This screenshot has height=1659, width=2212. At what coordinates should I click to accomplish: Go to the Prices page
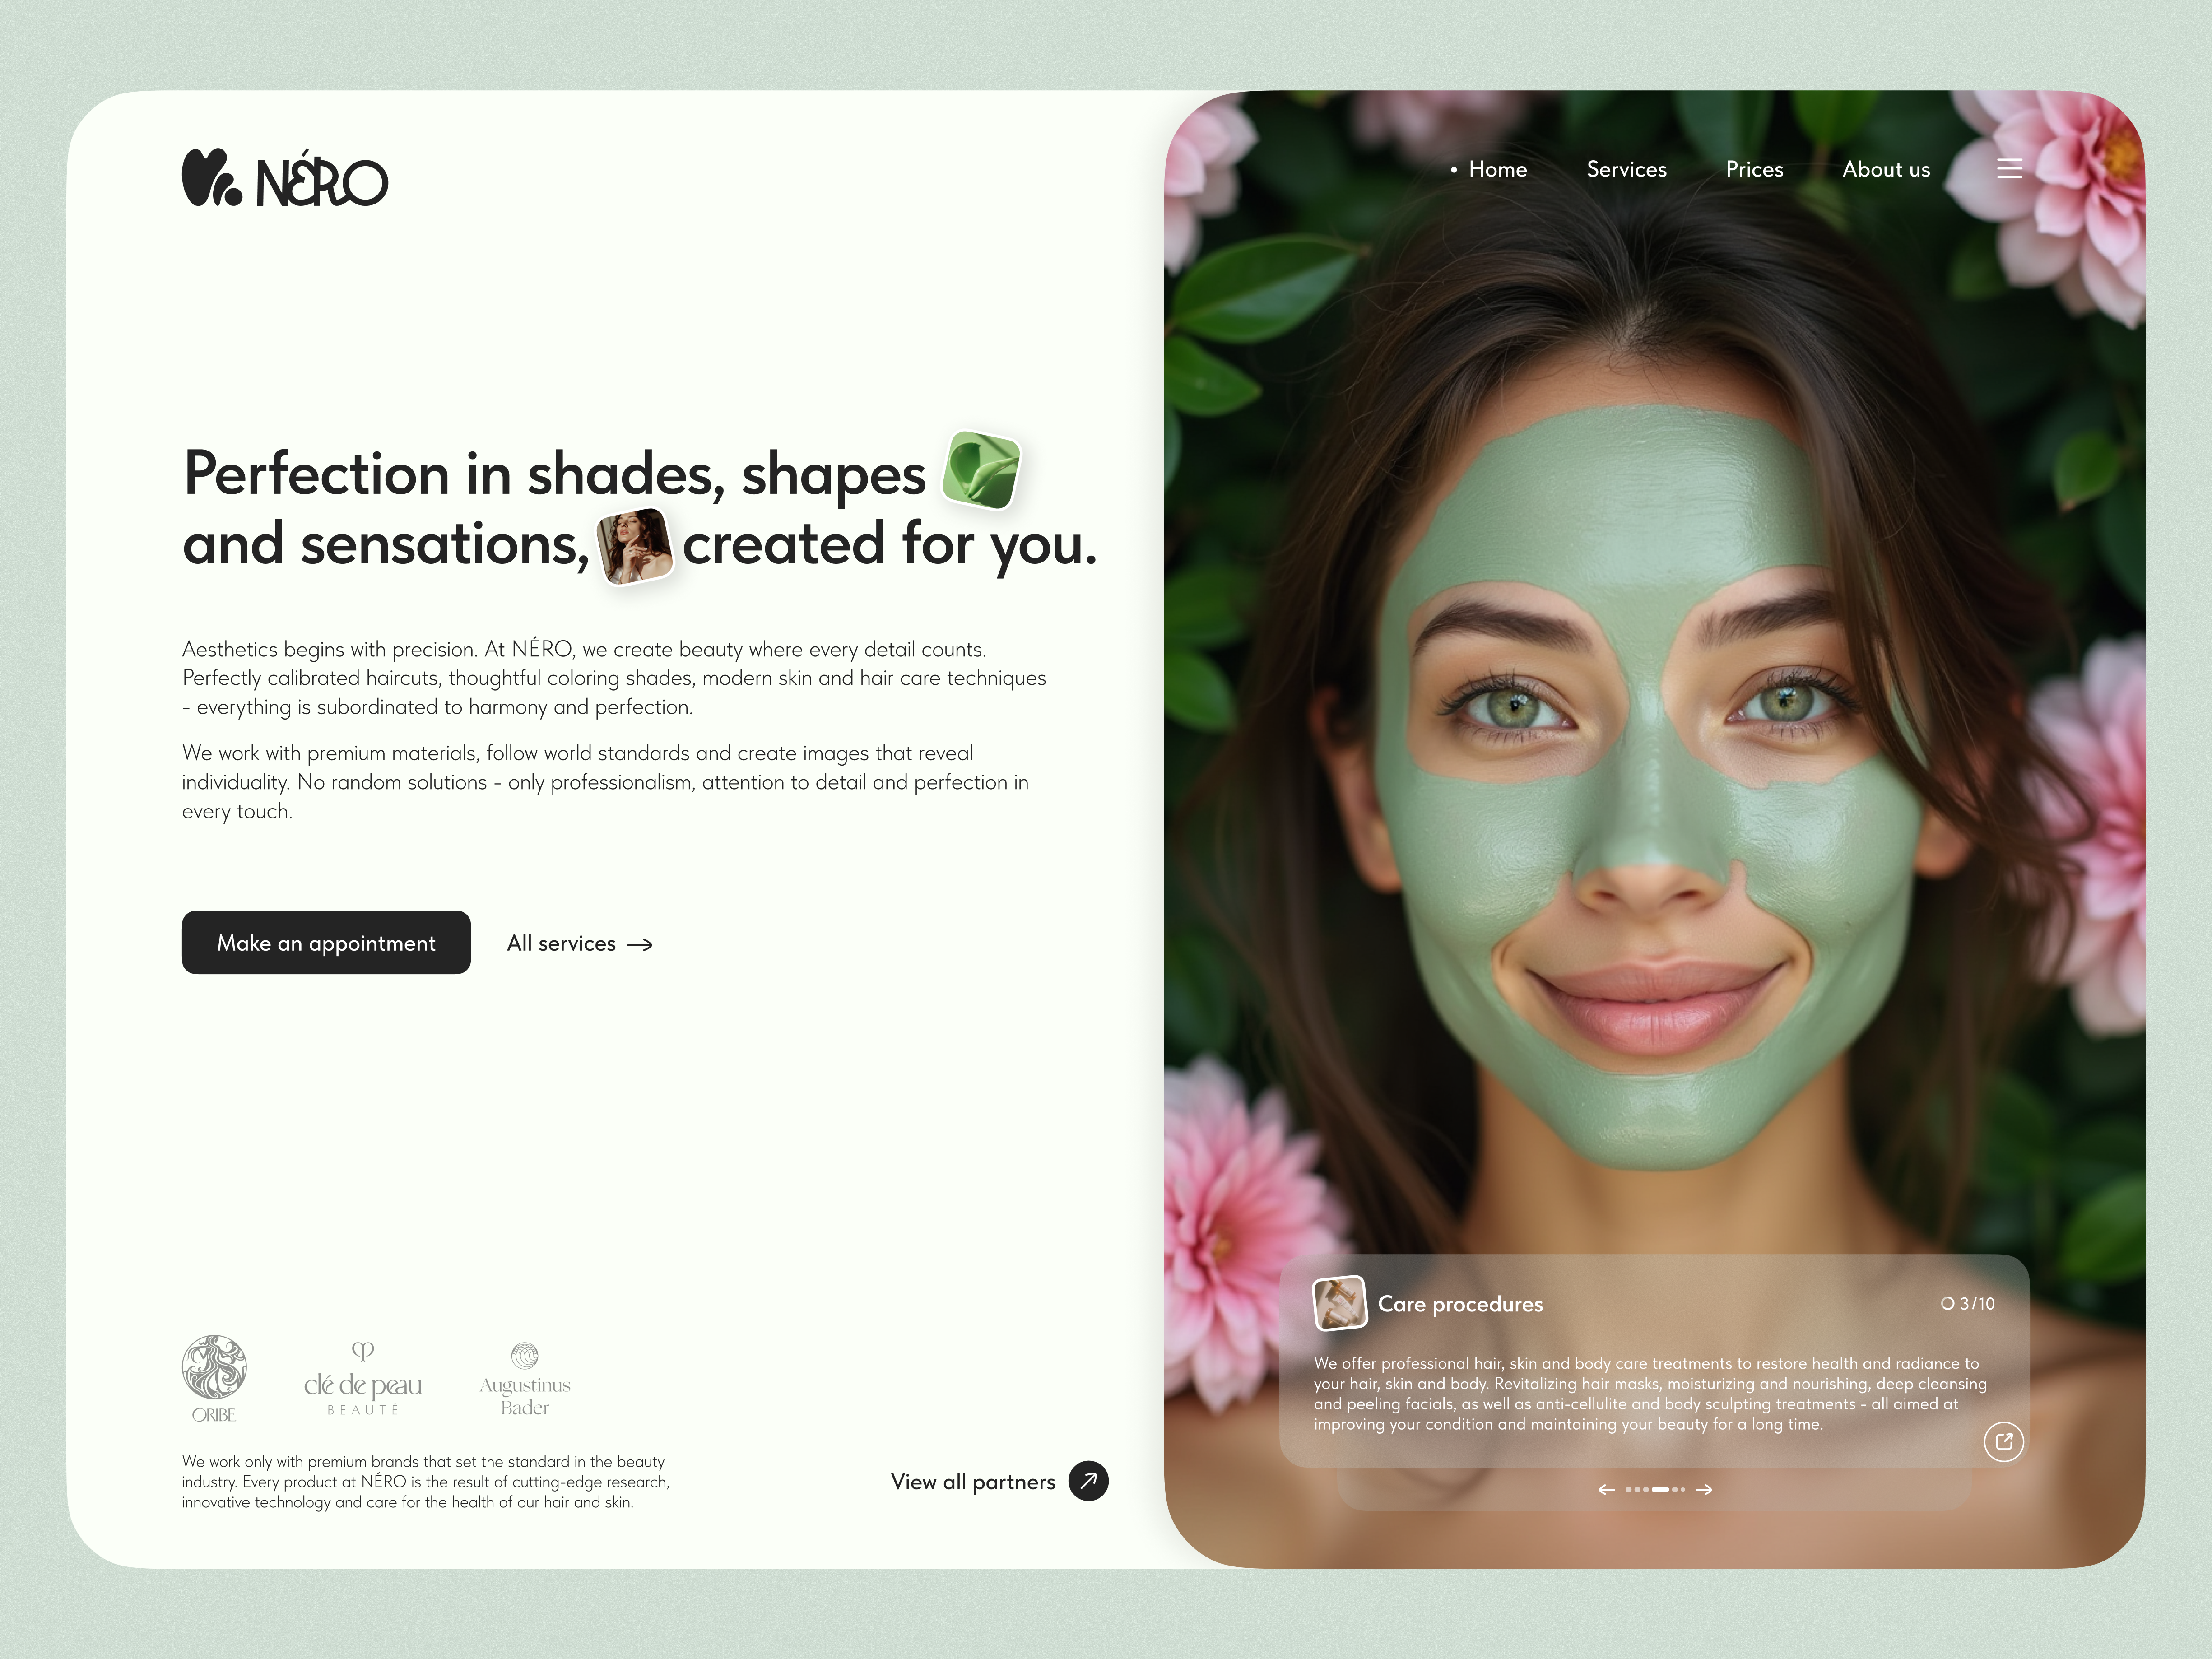(x=1754, y=169)
